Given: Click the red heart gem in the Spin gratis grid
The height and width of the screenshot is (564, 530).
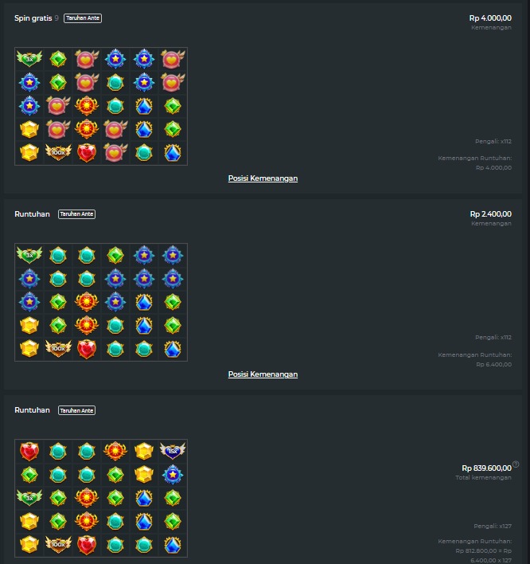Looking at the screenshot, I should [x=87, y=152].
